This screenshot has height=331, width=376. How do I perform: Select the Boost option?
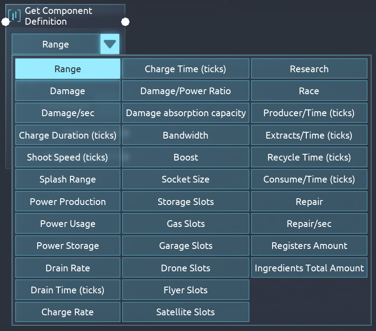[x=186, y=157]
